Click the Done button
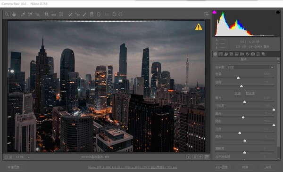This screenshot has width=283, height=172. pos(268,167)
